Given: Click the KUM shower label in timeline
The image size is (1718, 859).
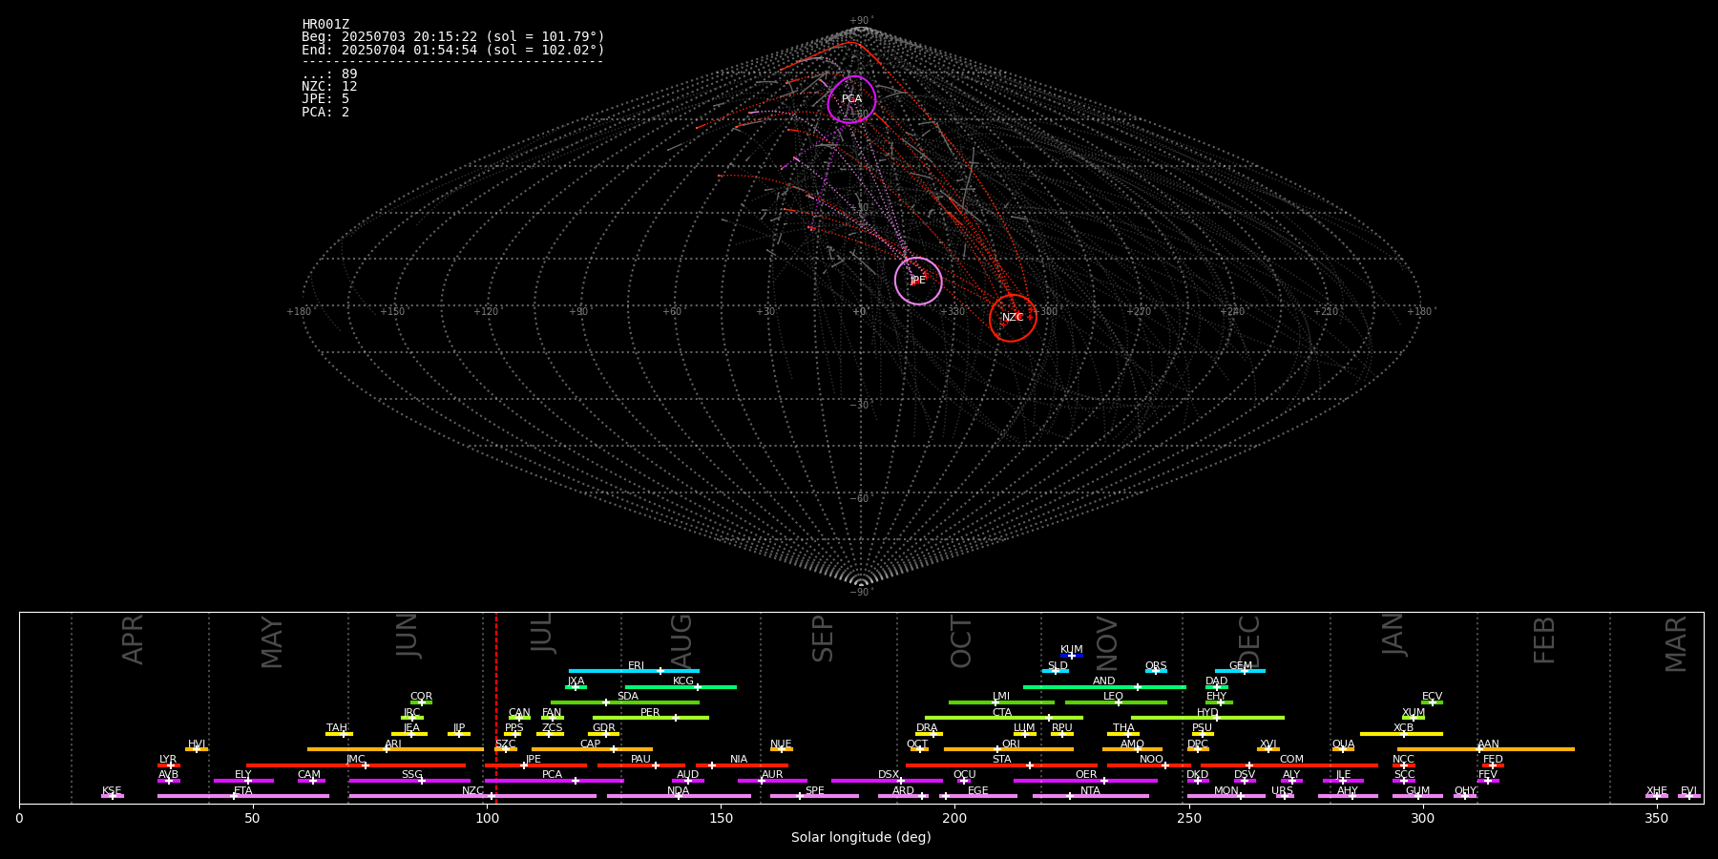Looking at the screenshot, I should point(1072,650).
